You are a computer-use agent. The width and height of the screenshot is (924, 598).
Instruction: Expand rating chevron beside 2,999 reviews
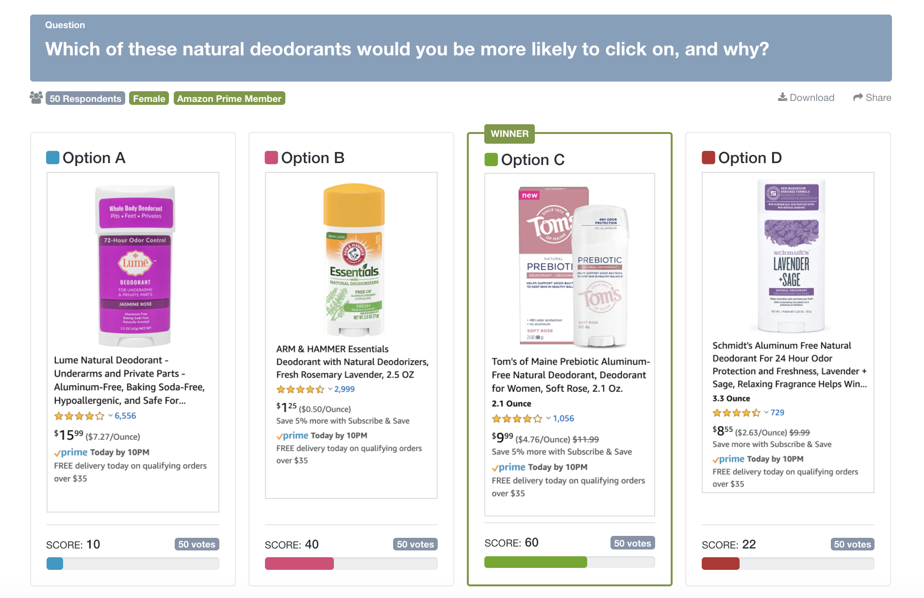330,389
